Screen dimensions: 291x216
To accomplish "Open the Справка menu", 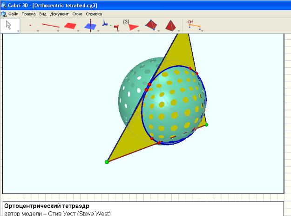I will point(94,14).
